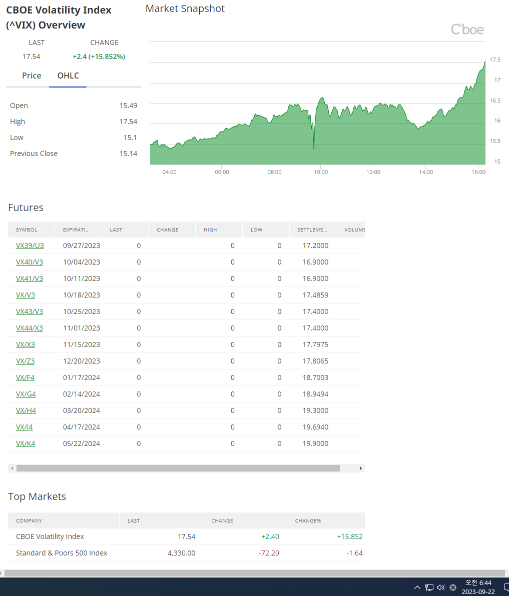Viewport: 509px width, 596px height.
Task: Sort futures by CHANGE column header
Action: click(x=172, y=229)
